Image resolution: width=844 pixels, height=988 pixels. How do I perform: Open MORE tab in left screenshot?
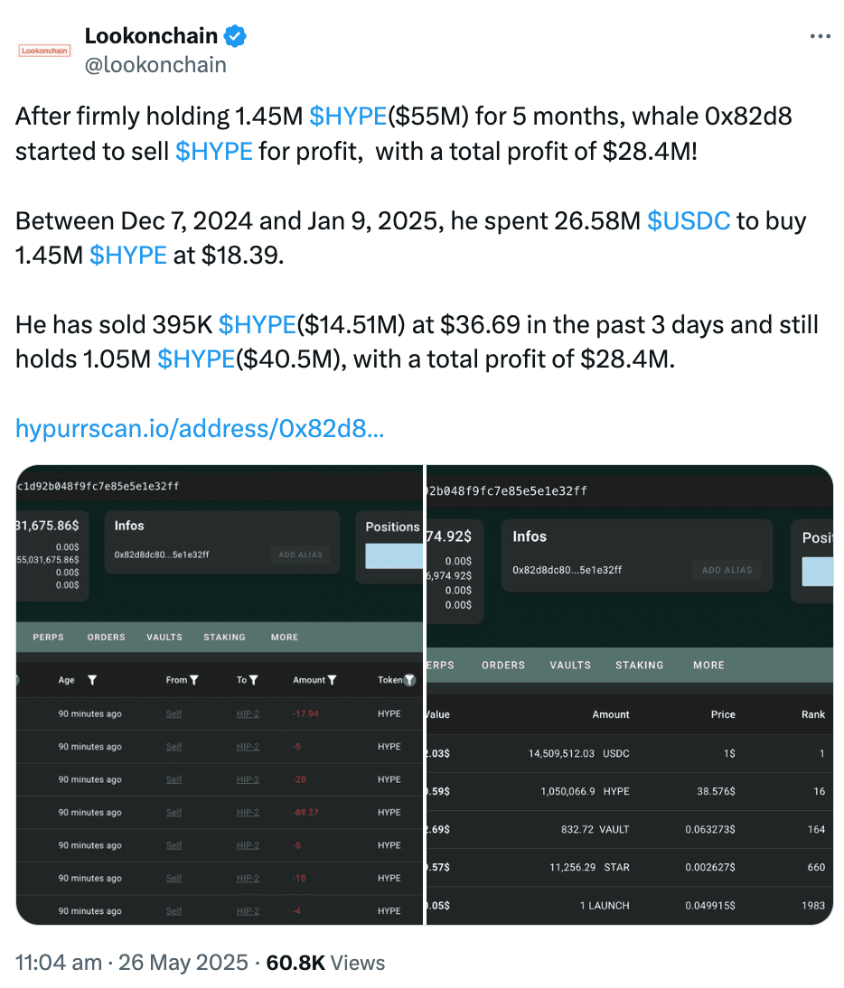pyautogui.click(x=285, y=637)
